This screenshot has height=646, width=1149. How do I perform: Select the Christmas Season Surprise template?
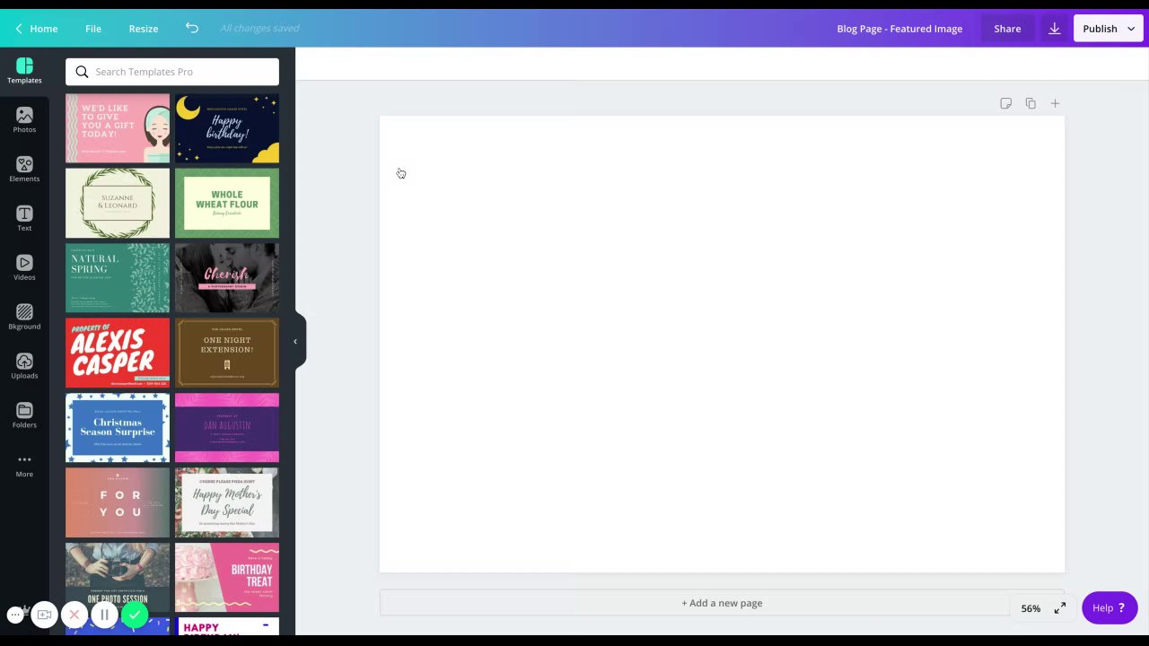(118, 427)
